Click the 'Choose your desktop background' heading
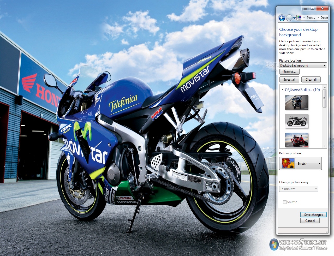Screen dimensions: 334x256 click(x=298, y=32)
